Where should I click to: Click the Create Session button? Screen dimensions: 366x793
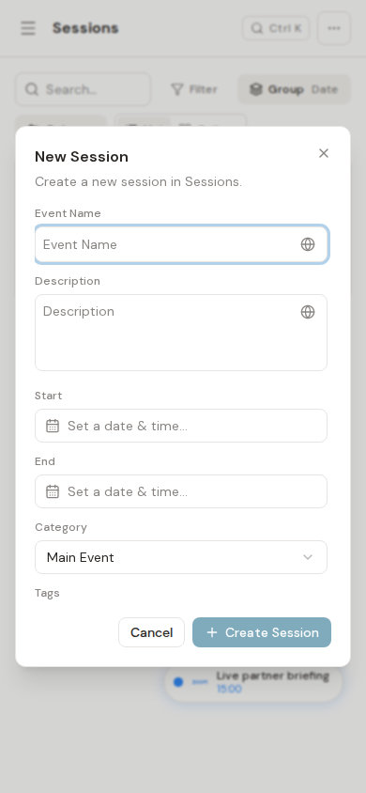coord(262,632)
